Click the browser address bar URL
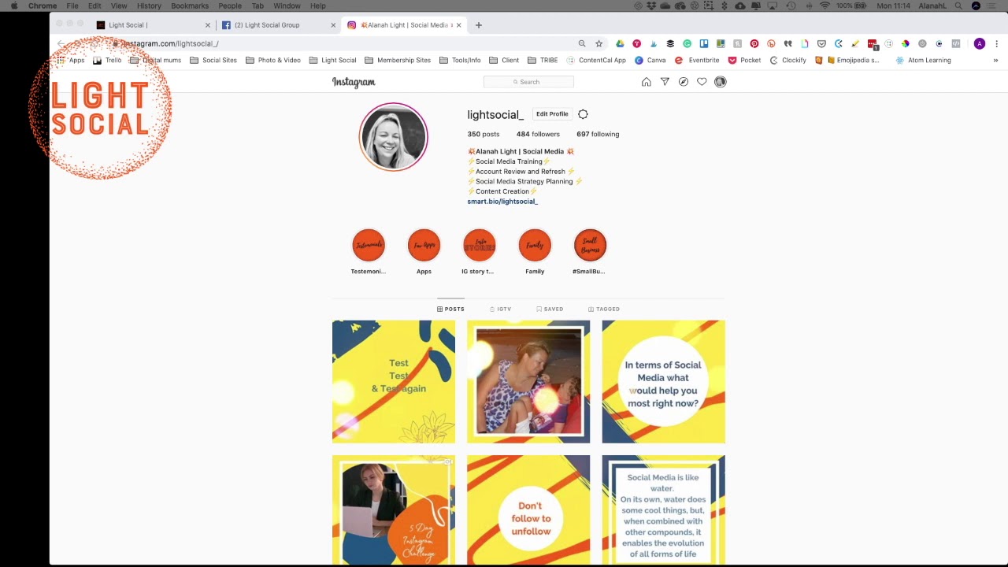Image resolution: width=1008 pixels, height=567 pixels. 170,44
